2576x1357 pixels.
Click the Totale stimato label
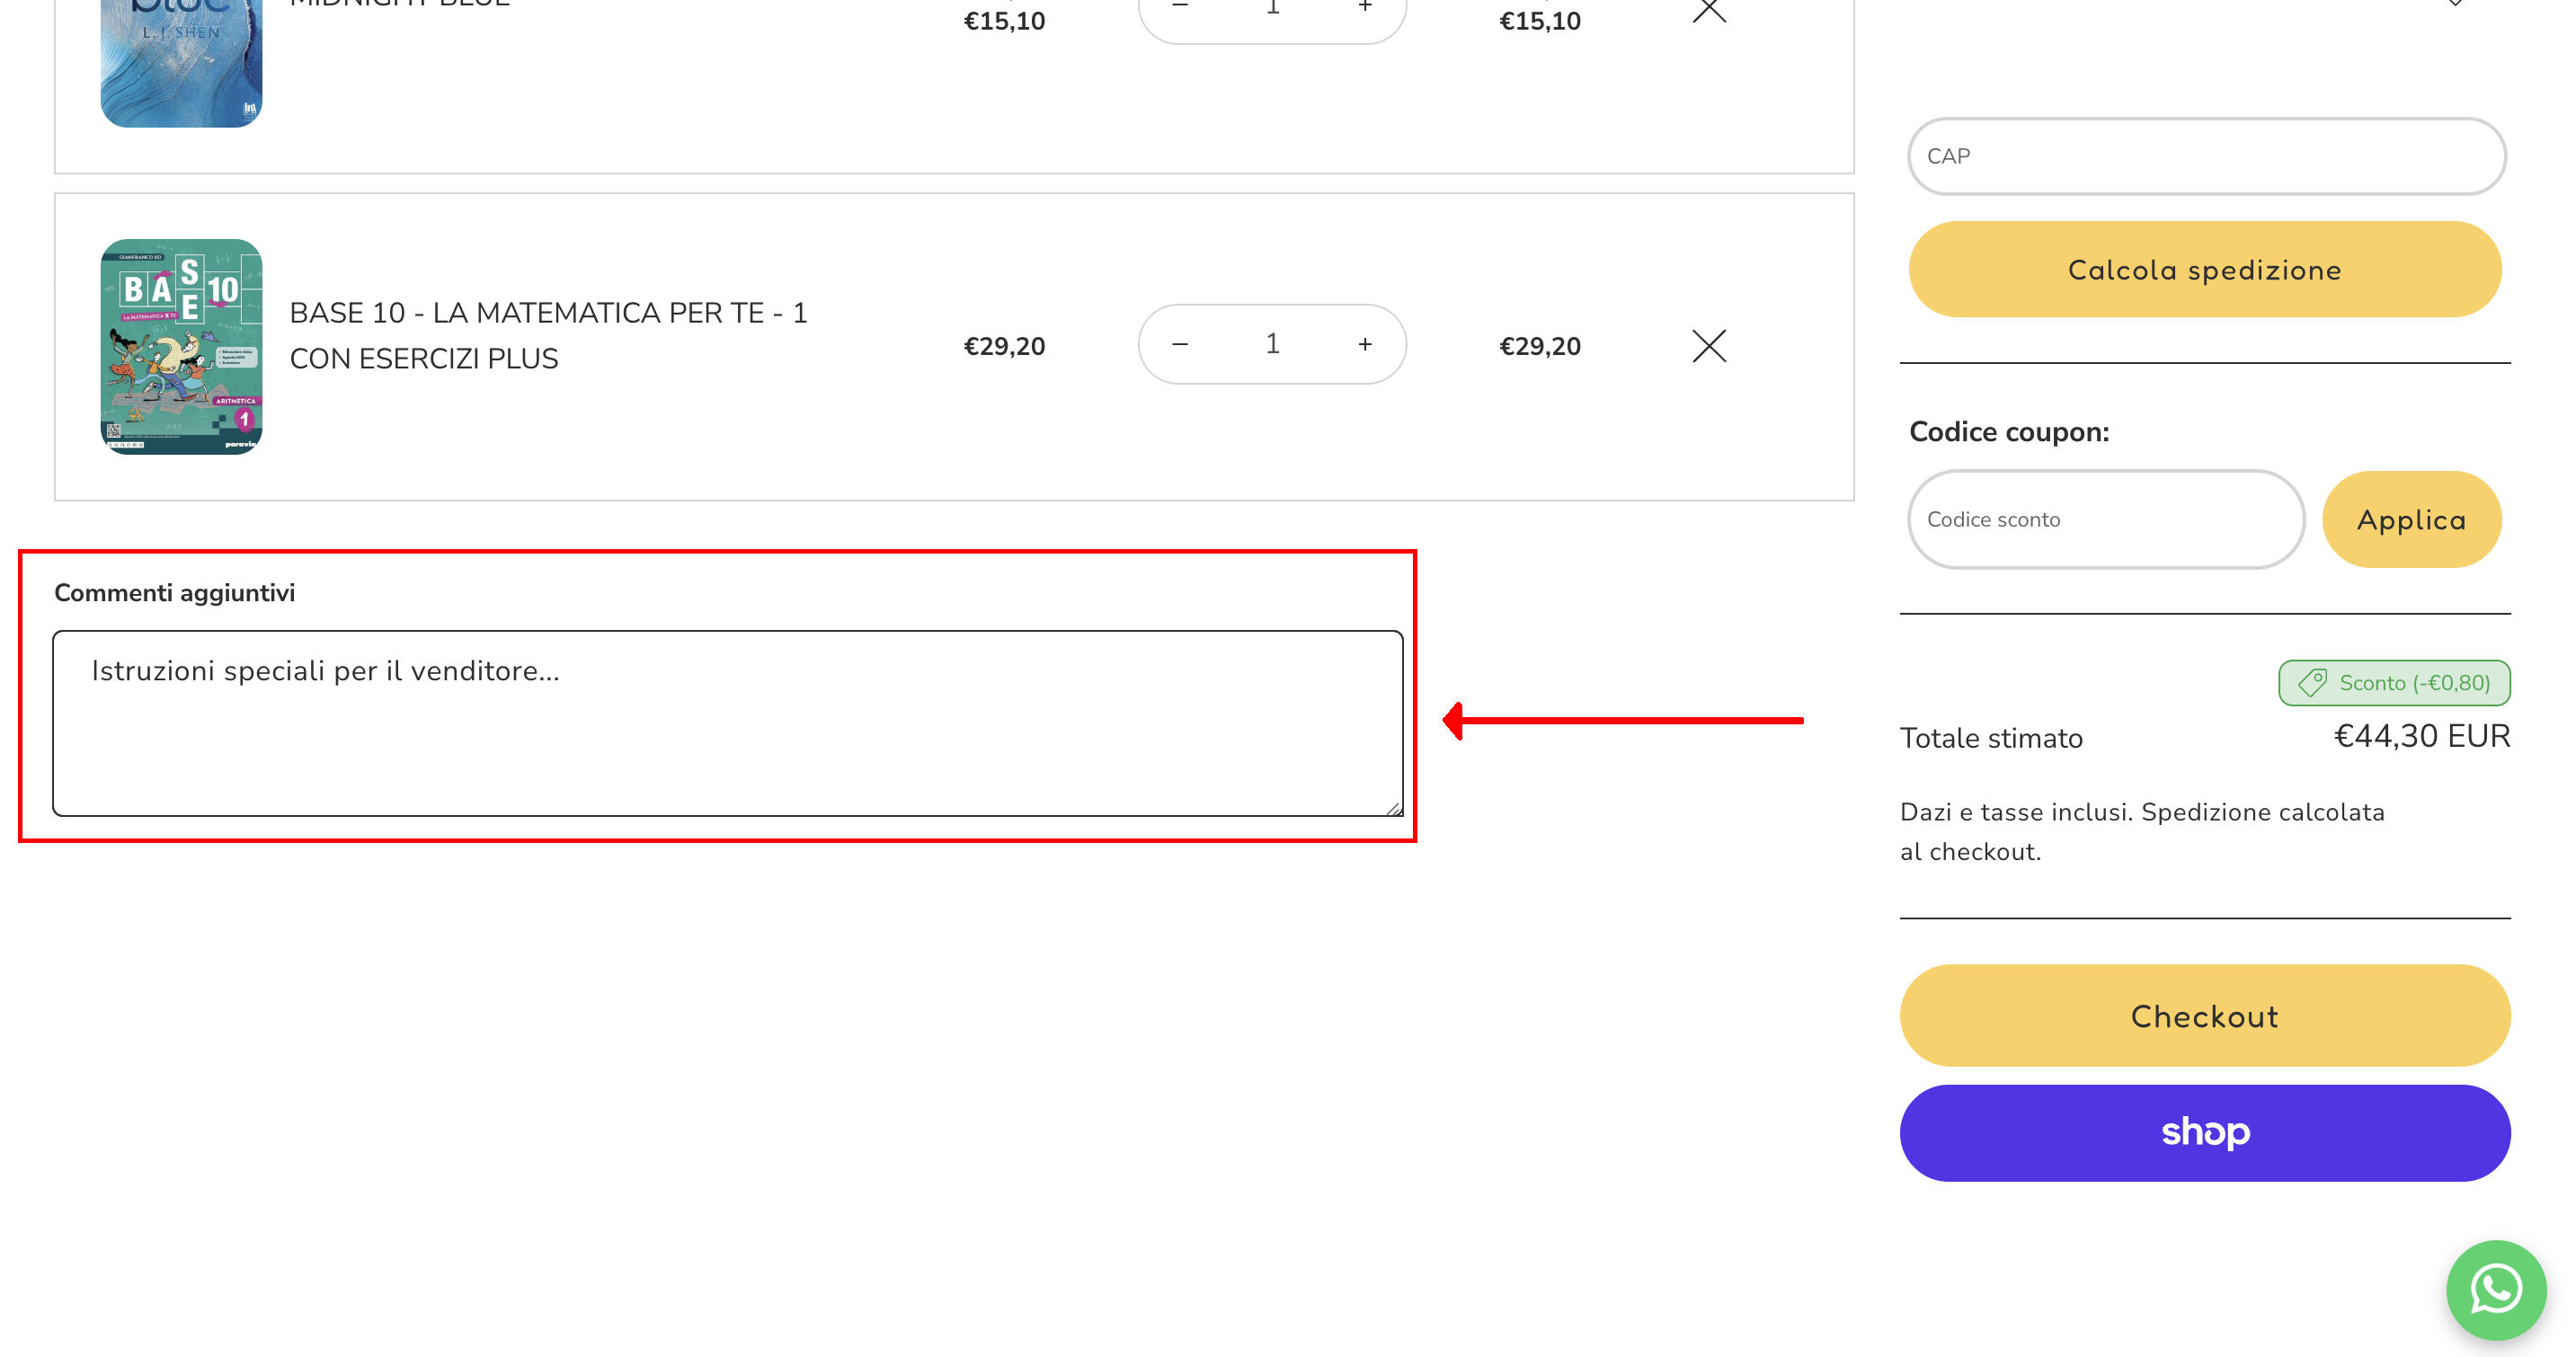tap(1991, 738)
